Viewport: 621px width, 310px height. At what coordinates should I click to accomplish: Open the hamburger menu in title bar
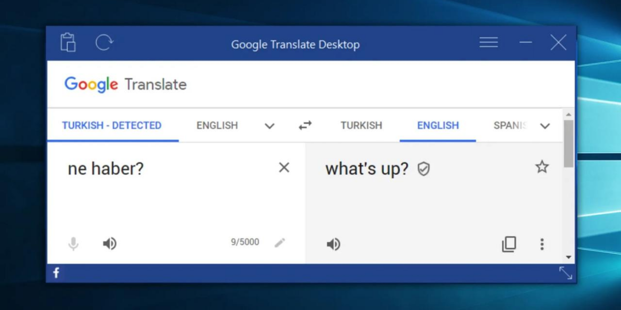pyautogui.click(x=489, y=42)
